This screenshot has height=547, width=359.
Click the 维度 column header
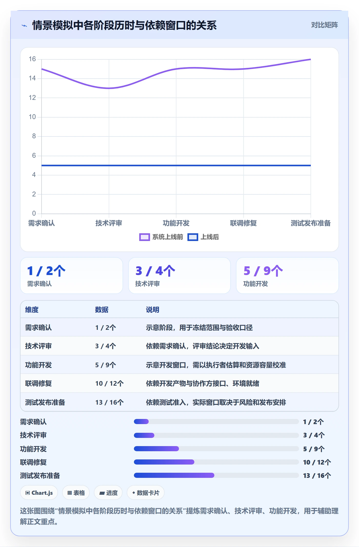(x=32, y=310)
